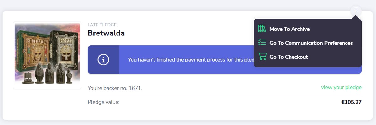Click the €105.27 pledge amount
The width and height of the screenshot is (376, 125).
tap(351, 102)
